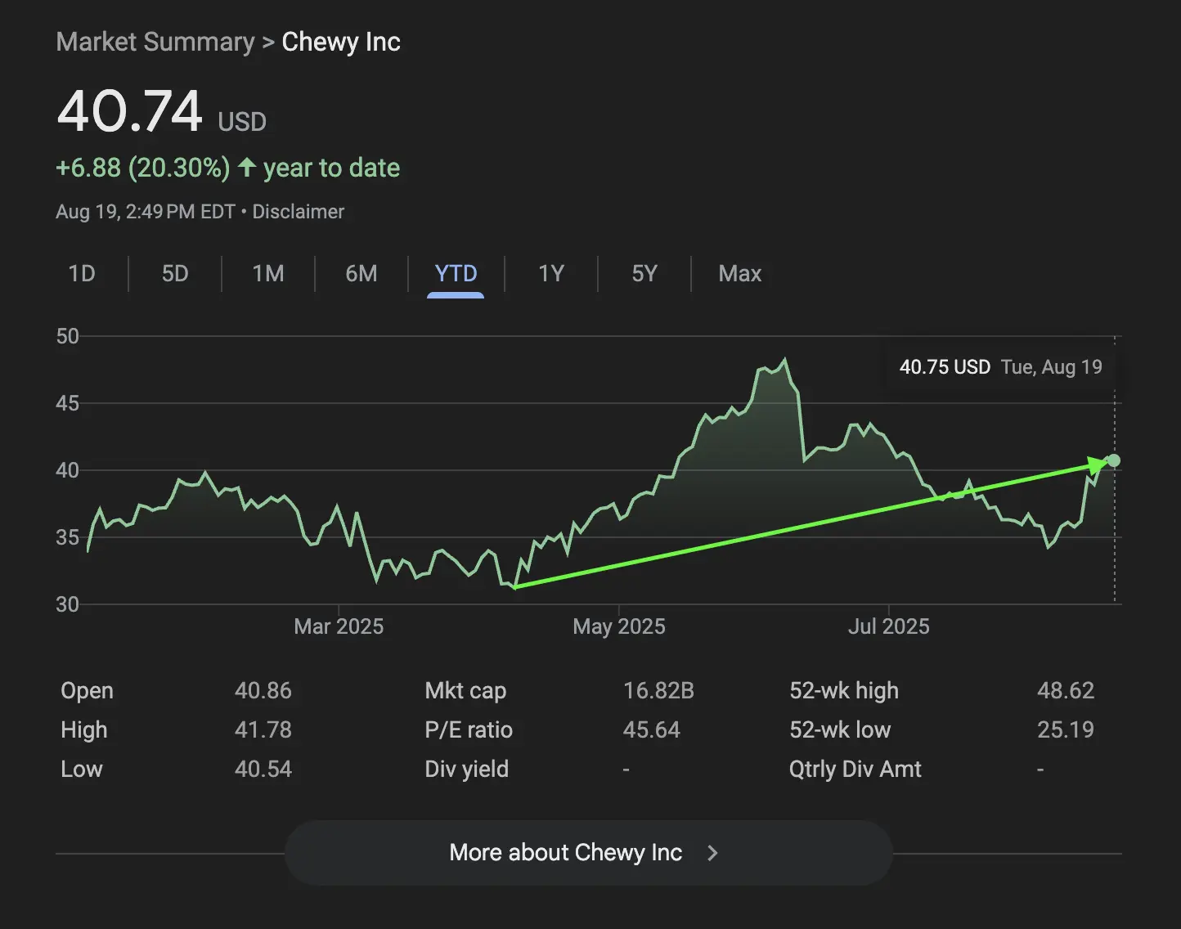
Task: Select the YTD tab
Action: [x=456, y=273]
